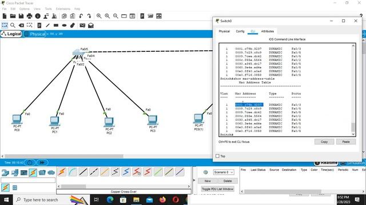Viewport: 366px width, 205px height.
Task: Open Opera from taskbar
Action: (176, 200)
